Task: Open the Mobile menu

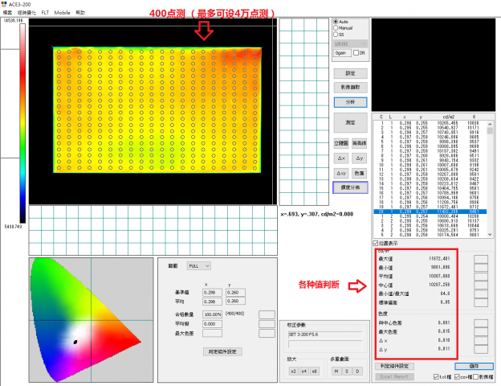Action: [62, 14]
